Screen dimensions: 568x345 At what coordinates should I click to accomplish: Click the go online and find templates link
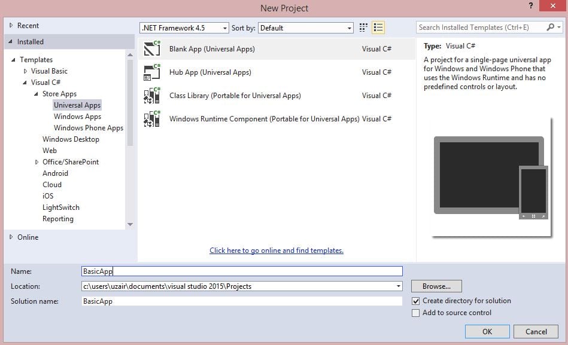click(x=276, y=251)
